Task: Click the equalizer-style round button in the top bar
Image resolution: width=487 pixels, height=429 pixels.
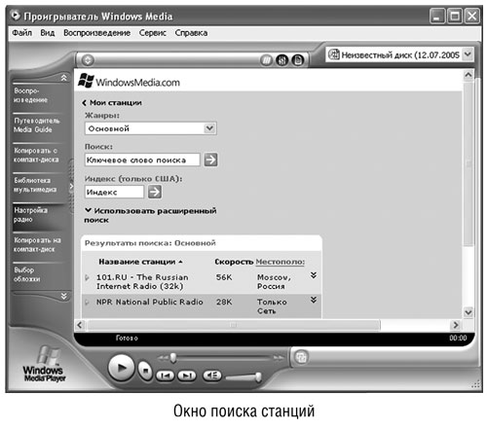Action: click(x=281, y=60)
